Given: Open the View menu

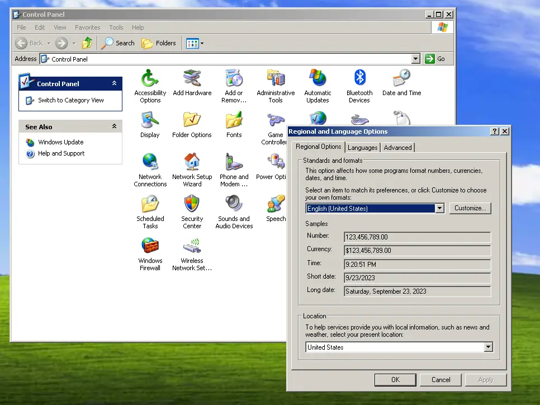Looking at the screenshot, I should pos(60,27).
